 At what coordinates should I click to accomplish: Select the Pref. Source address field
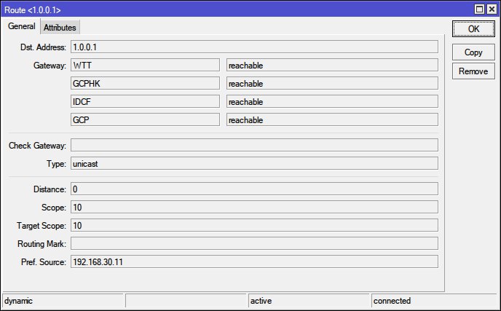[253, 261]
